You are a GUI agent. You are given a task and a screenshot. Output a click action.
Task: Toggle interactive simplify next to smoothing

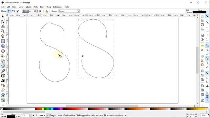point(40,11)
